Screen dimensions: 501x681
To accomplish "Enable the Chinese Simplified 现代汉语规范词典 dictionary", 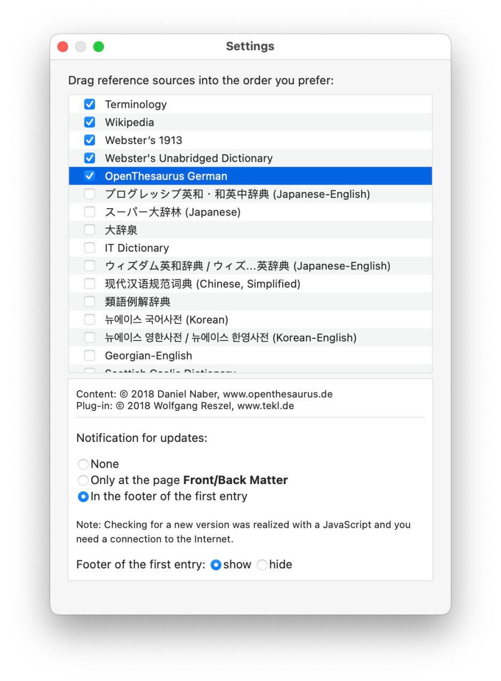I will [90, 283].
